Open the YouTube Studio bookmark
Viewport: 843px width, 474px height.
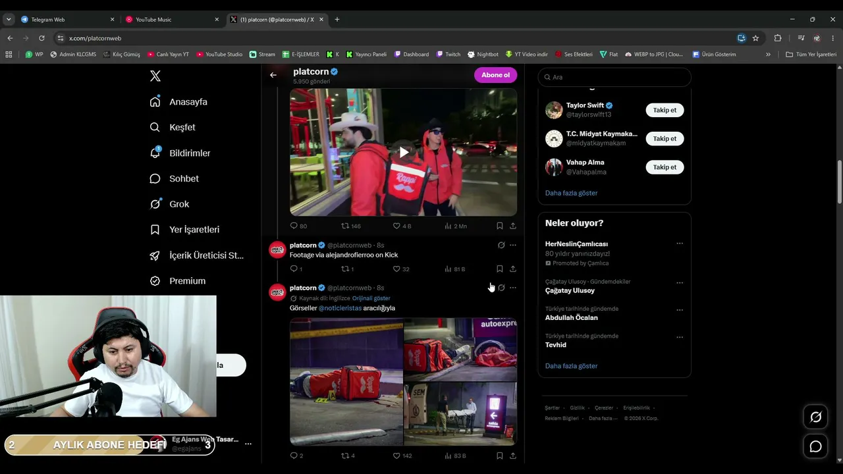pos(219,55)
